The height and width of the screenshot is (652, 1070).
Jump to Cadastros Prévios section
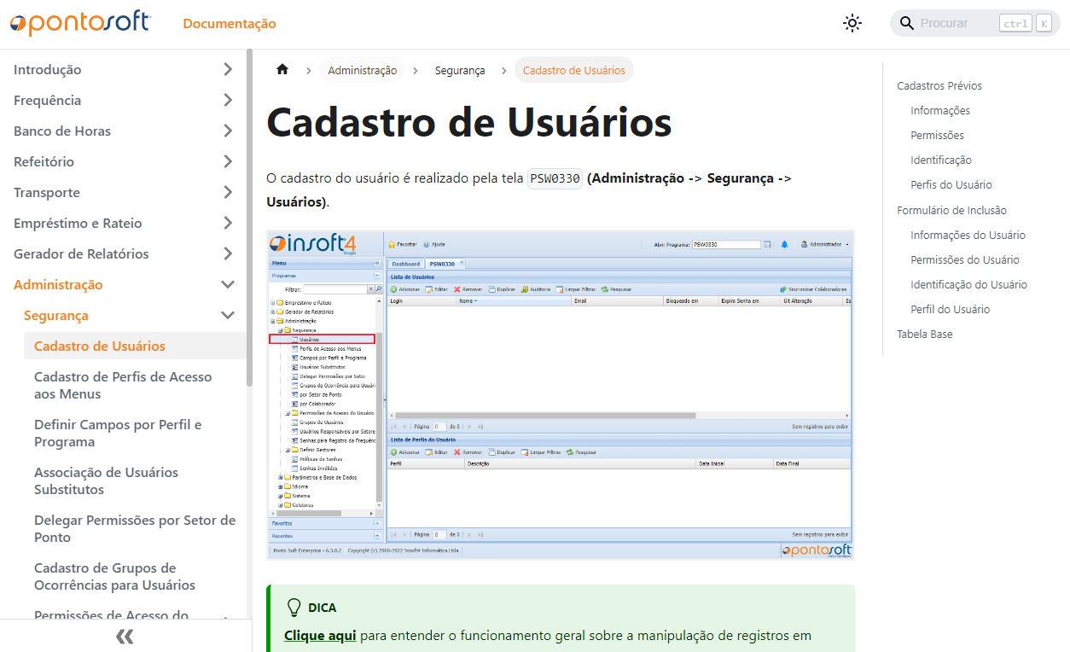939,86
